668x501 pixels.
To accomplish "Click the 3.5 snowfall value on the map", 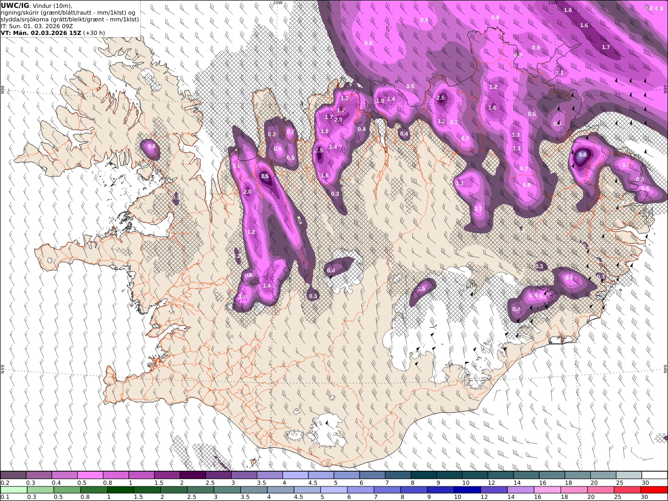I will (265, 176).
